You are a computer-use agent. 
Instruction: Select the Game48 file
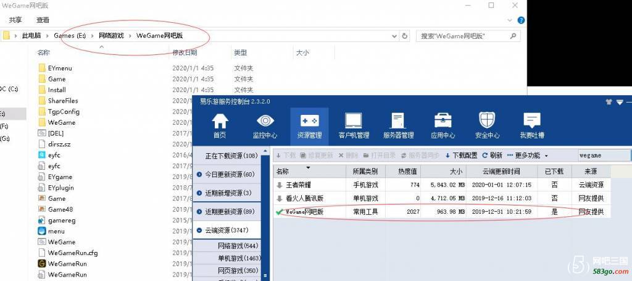[56, 209]
